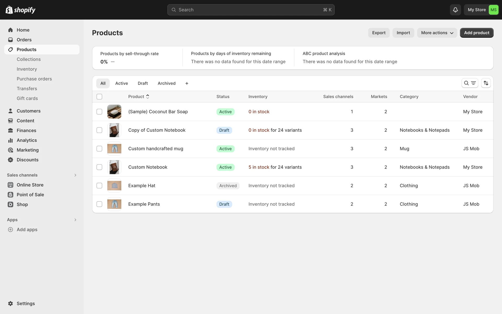The height and width of the screenshot is (314, 502).
Task: Open the More actions dropdown
Action: 437,33
